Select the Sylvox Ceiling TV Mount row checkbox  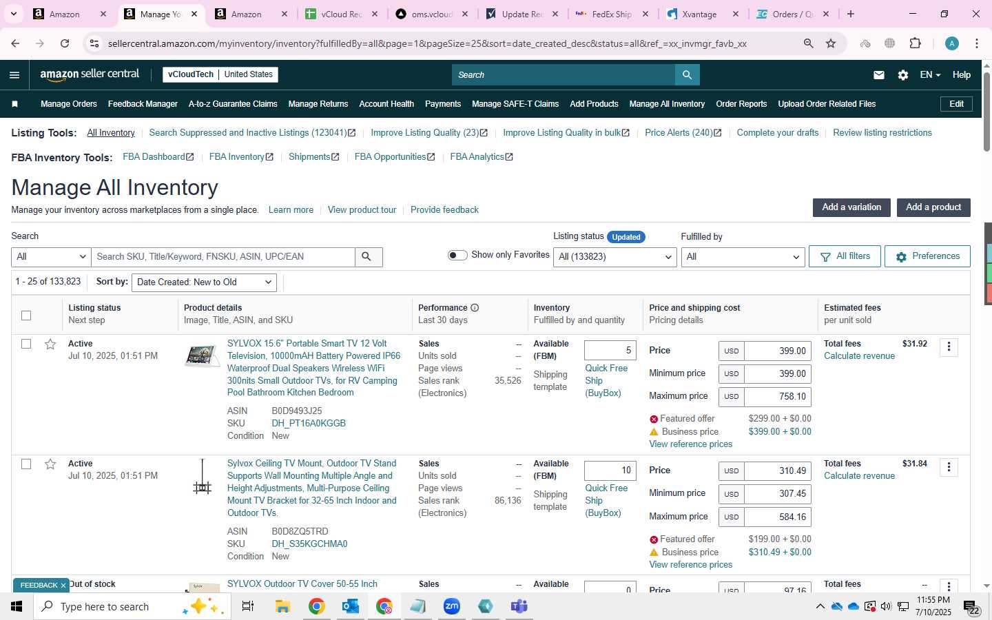point(26,464)
